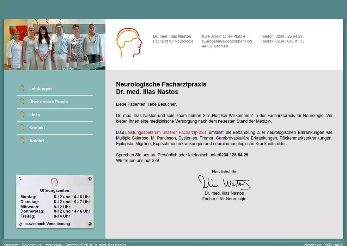
Task: Click the head icon beside Links
Action: click(22, 115)
